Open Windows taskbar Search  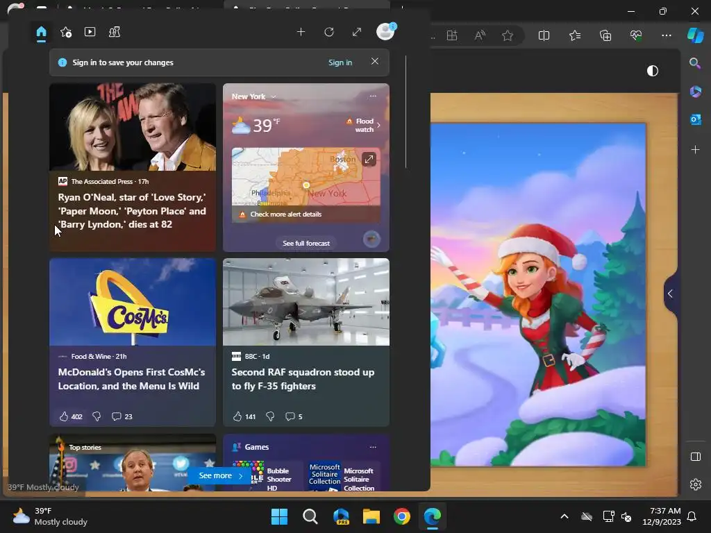click(x=310, y=516)
